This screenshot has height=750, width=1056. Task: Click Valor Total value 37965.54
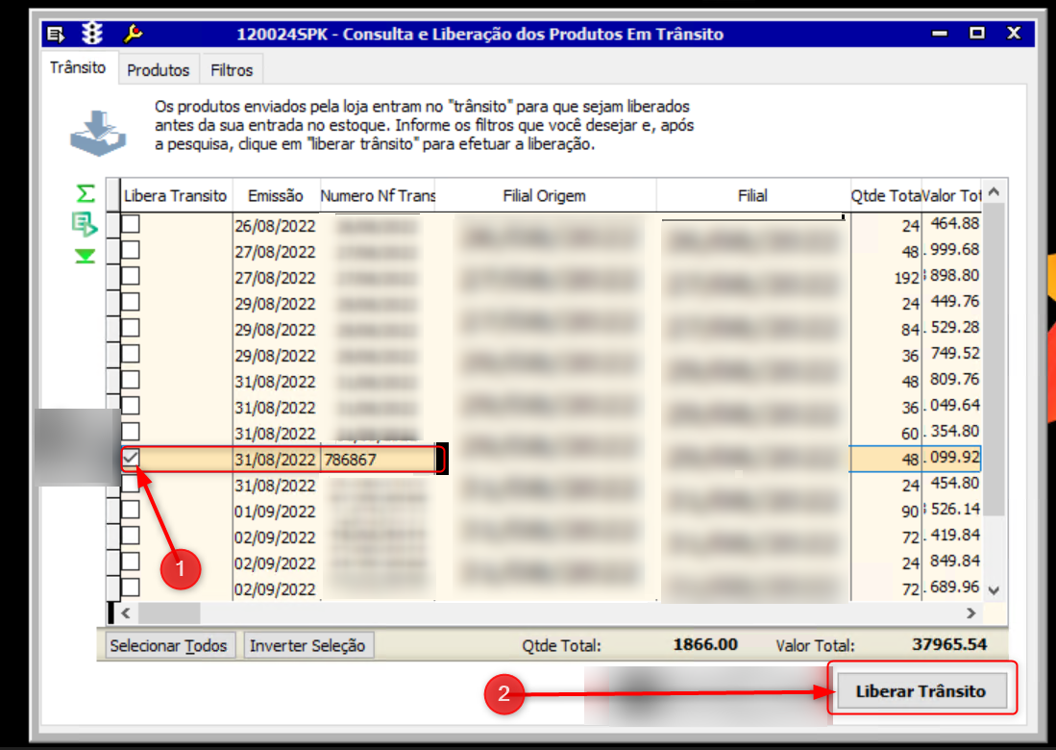[949, 644]
